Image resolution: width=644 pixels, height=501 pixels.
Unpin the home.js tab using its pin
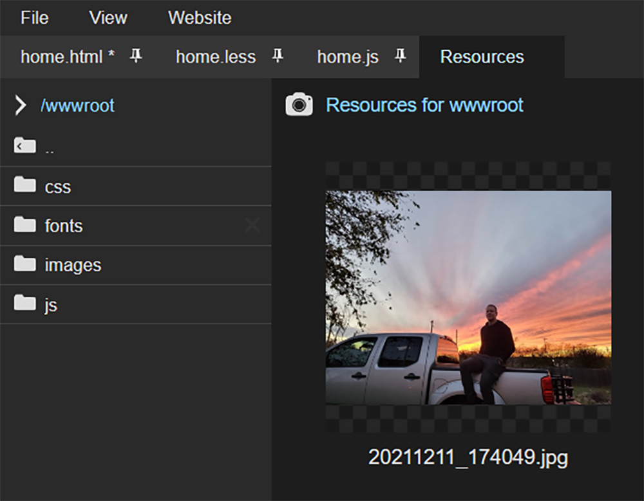pyautogui.click(x=400, y=57)
